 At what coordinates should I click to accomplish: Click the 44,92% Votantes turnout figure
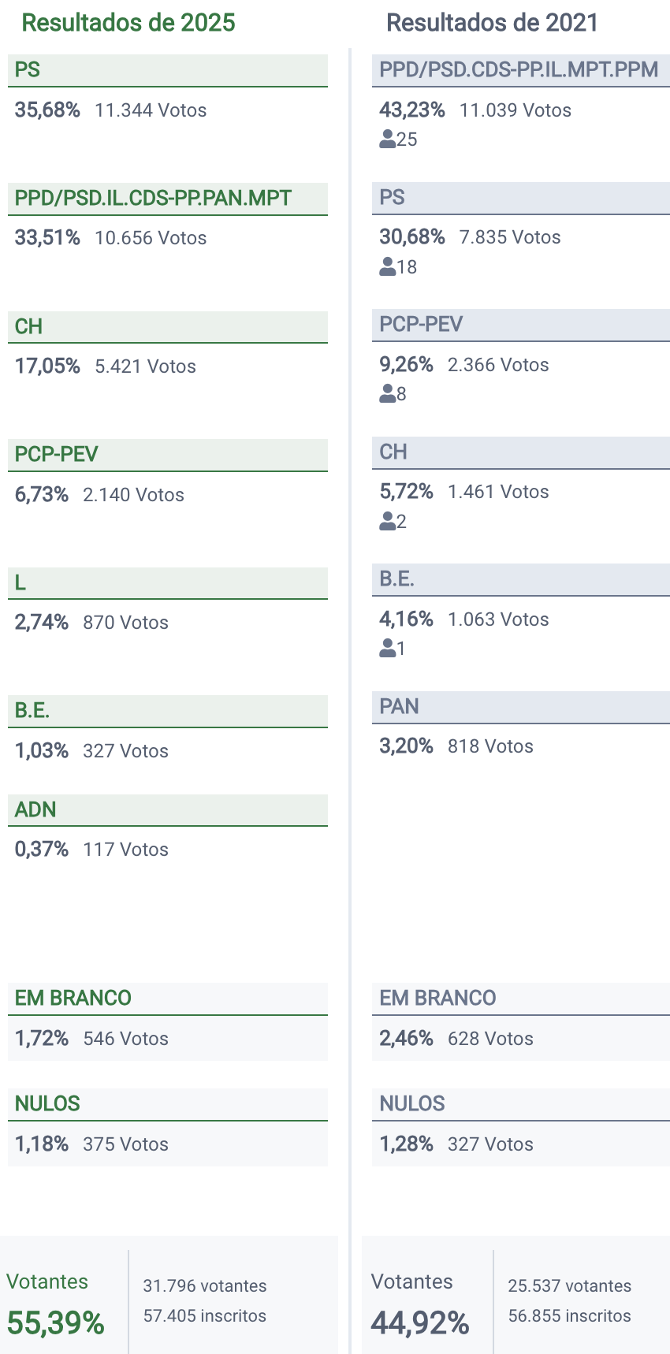pos(420,1322)
